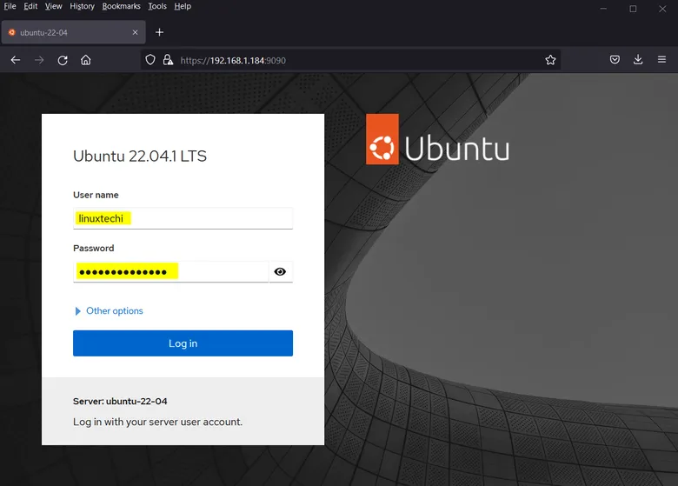
Task: Expand Other options
Action: pos(109,311)
